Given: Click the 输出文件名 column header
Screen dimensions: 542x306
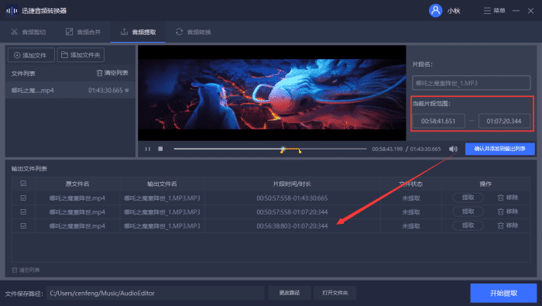Looking at the screenshot, I should tap(162, 184).
